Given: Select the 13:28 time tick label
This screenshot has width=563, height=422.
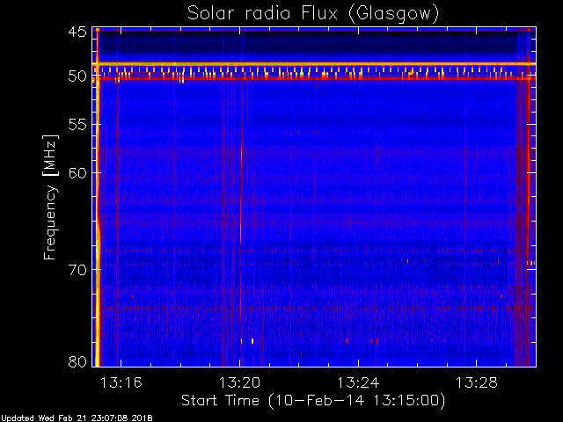Looking at the screenshot, I should 477,382.
